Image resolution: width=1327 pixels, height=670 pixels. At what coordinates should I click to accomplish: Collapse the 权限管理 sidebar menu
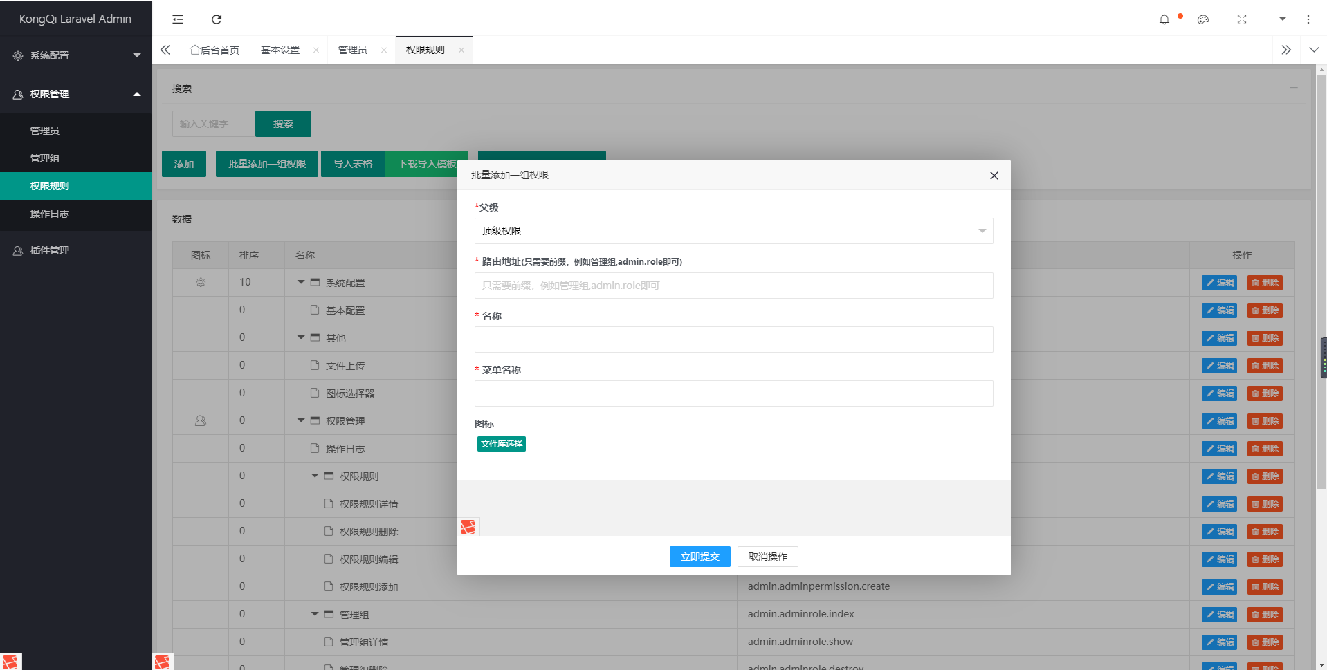click(x=75, y=94)
